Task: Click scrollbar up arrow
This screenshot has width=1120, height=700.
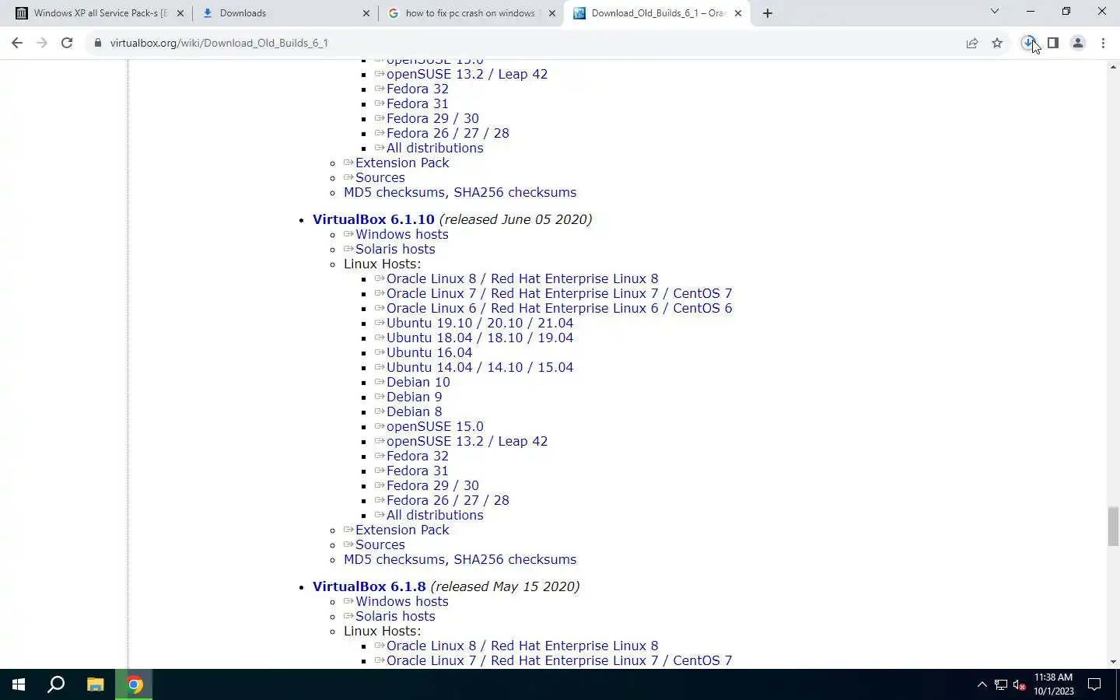Action: click(1113, 67)
